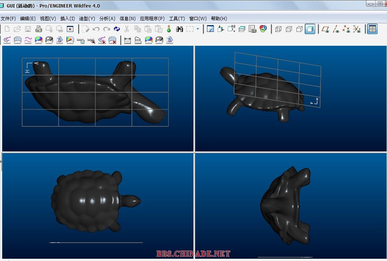
Task: Open a file with the folder icon
Action: (x=17, y=29)
